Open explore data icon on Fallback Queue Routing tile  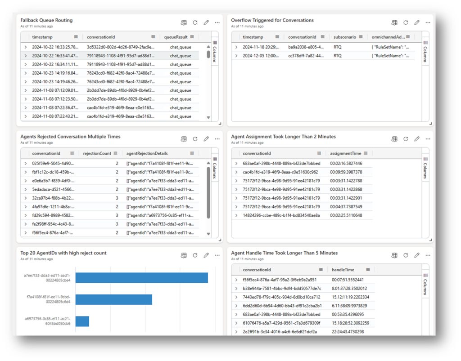(x=184, y=22)
